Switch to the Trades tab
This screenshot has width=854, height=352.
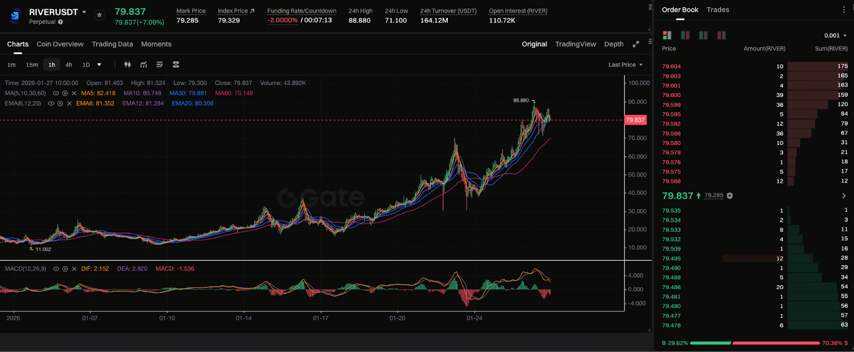point(717,10)
